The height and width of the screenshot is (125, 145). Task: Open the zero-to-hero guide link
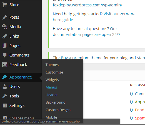(x=94, y=17)
